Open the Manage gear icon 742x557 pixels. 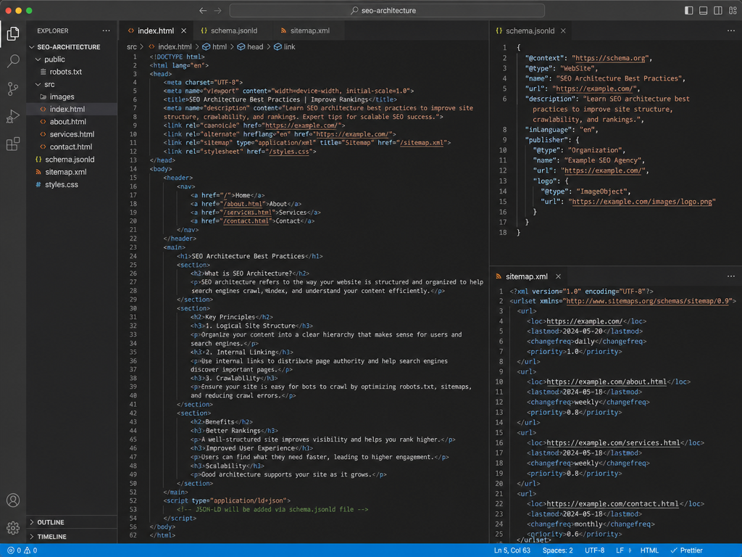pos(13,527)
